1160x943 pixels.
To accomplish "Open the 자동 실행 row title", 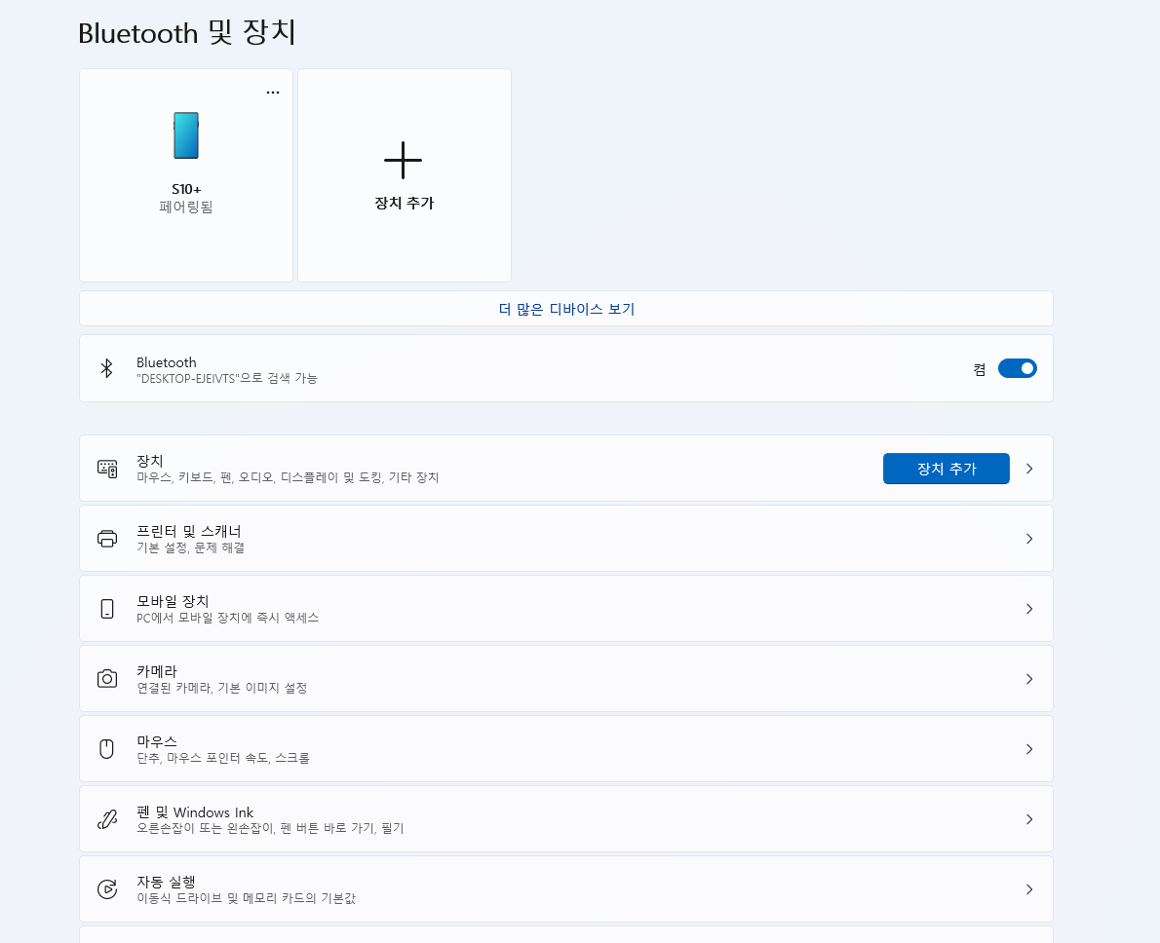I will click(x=166, y=882).
